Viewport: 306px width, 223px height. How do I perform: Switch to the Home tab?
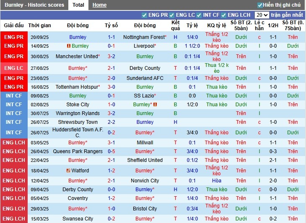click(x=99, y=5)
